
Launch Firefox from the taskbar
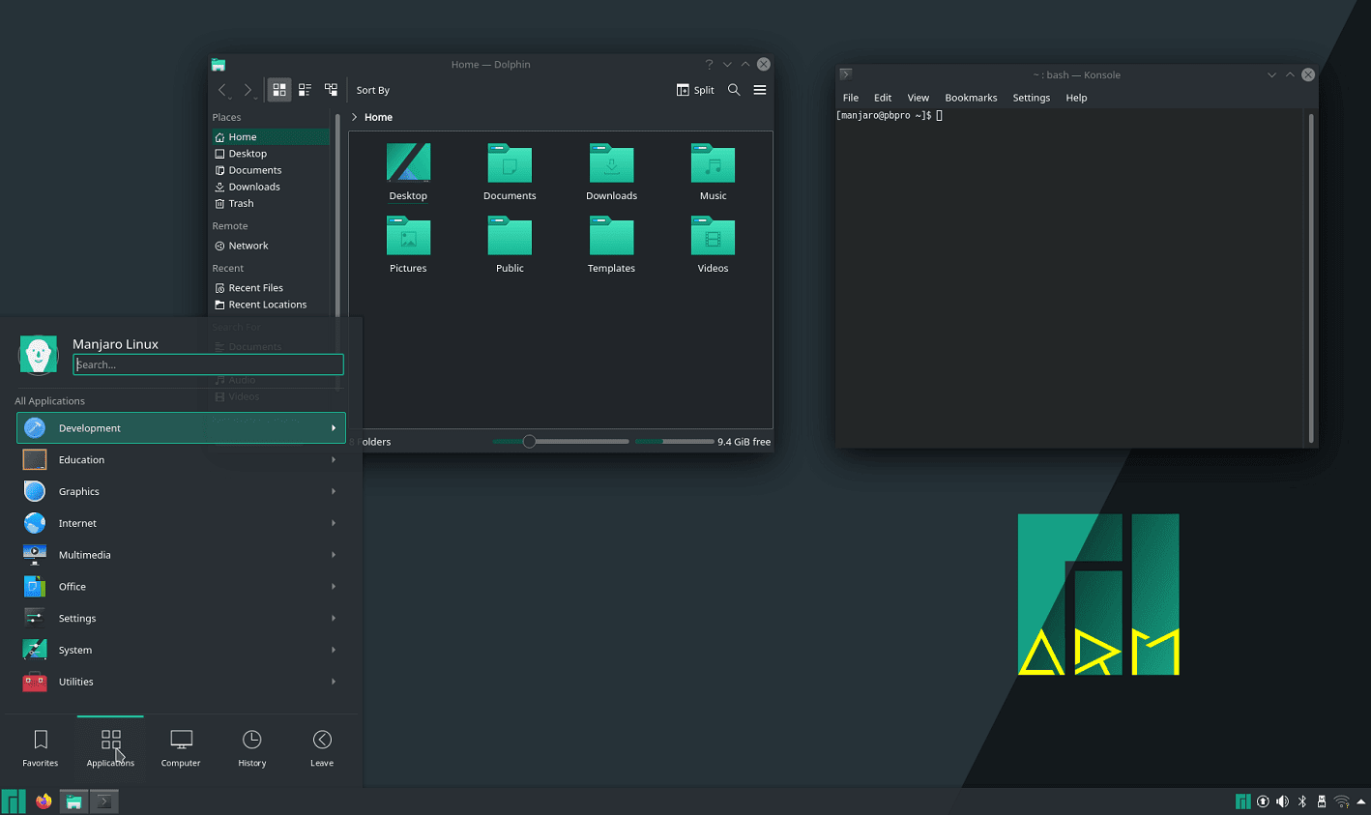tap(44, 801)
